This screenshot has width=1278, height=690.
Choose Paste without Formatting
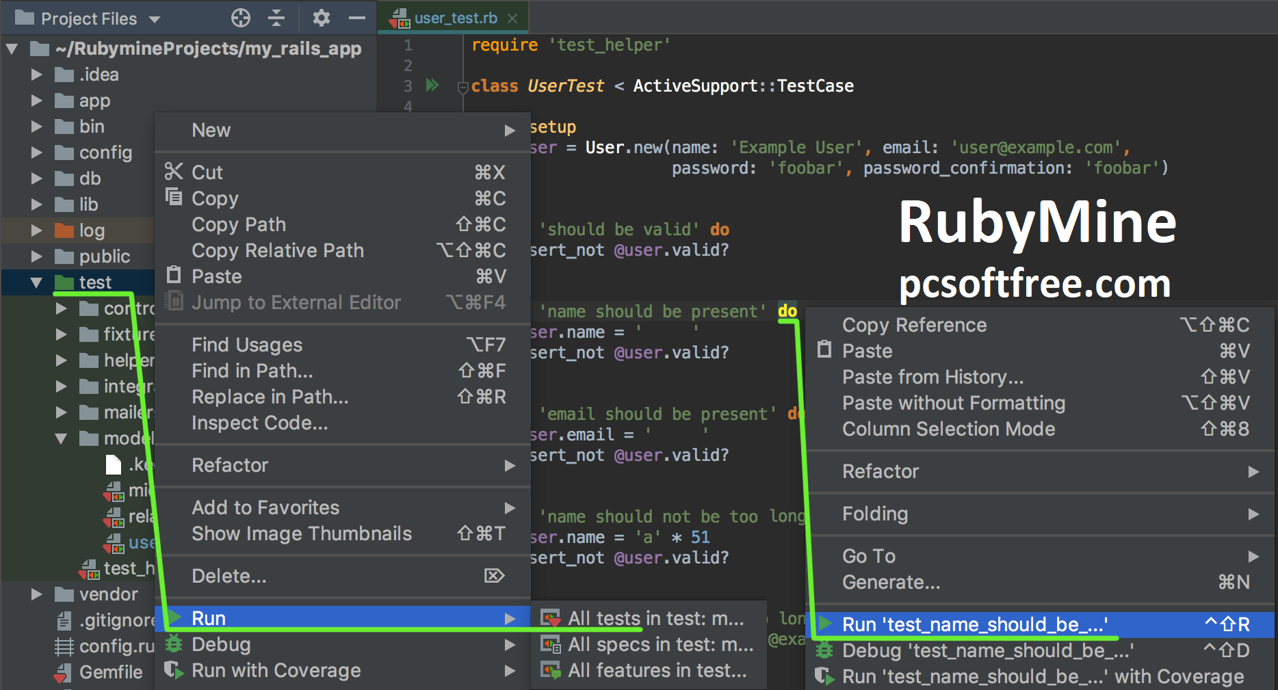(x=1040, y=403)
